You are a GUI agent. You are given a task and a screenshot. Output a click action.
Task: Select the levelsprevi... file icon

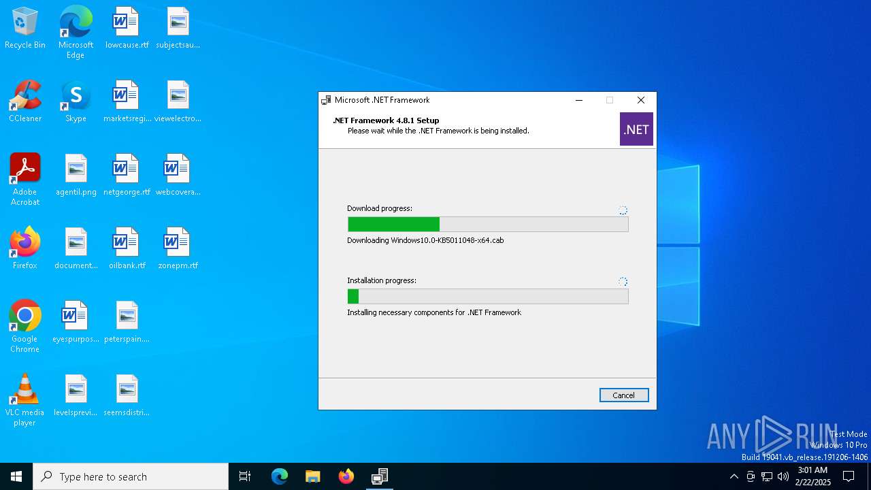pyautogui.click(x=76, y=396)
